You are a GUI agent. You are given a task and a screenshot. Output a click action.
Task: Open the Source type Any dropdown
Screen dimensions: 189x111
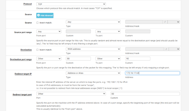[x=93, y=22]
